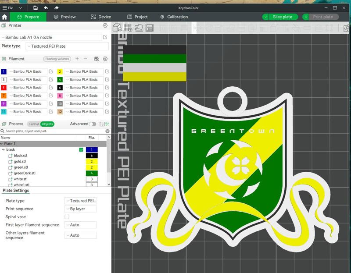Screen dimensions: 351x273
Task: Change filament number for white.stl
Action: point(92,179)
